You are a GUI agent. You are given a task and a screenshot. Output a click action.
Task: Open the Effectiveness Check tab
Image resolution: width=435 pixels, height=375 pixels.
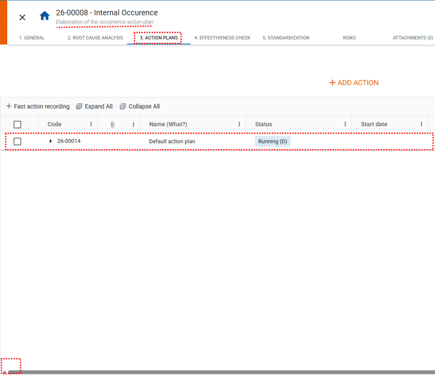222,38
